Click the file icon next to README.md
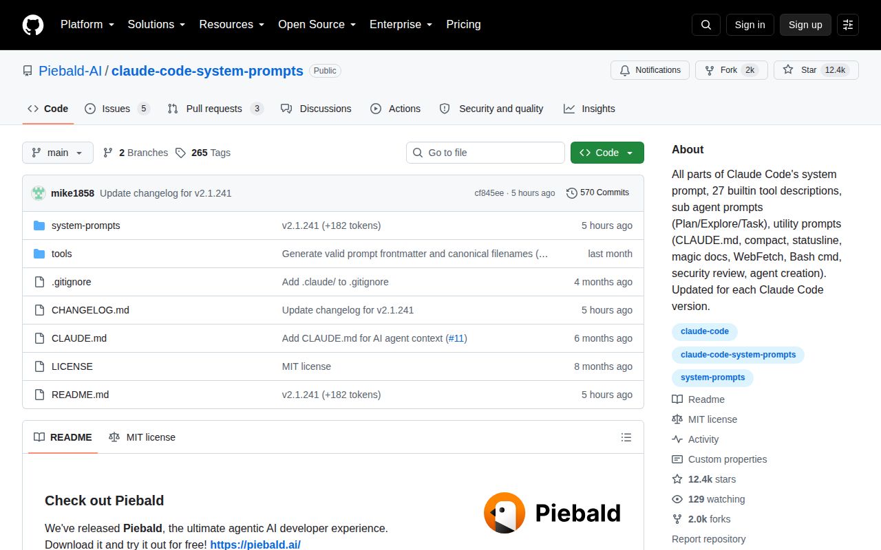This screenshot has width=881, height=550. (x=39, y=395)
